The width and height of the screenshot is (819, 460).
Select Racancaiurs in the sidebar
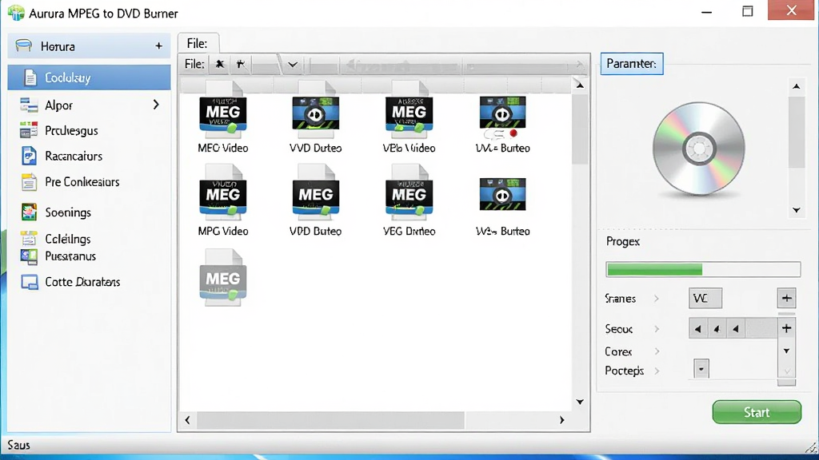[73, 156]
